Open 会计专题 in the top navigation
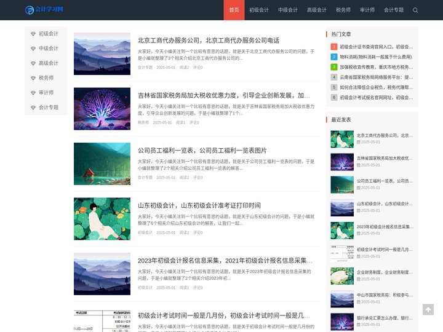Screen dimensions: 443x332 click(x=394, y=10)
